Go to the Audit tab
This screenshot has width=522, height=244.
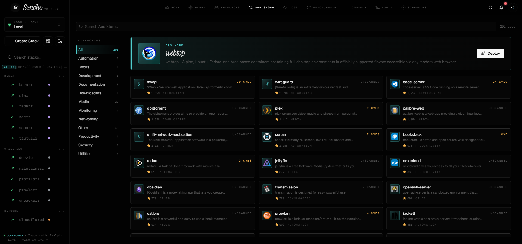pyautogui.click(x=384, y=8)
